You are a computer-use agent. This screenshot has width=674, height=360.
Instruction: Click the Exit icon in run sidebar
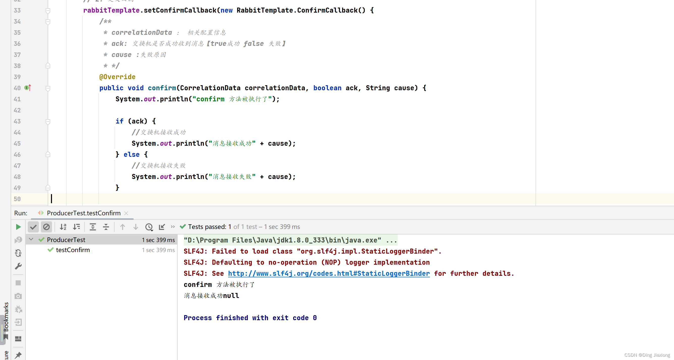point(18,322)
